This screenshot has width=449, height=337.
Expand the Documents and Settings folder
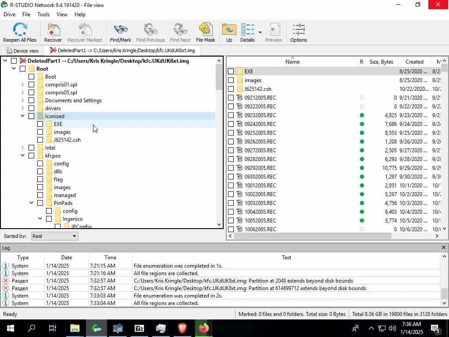(x=23, y=100)
